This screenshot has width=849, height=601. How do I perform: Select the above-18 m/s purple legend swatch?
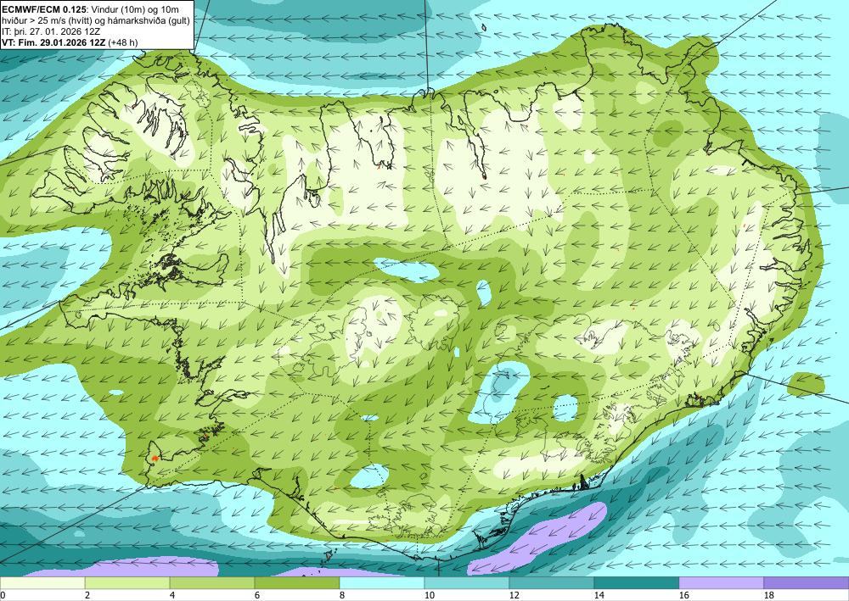point(807,582)
